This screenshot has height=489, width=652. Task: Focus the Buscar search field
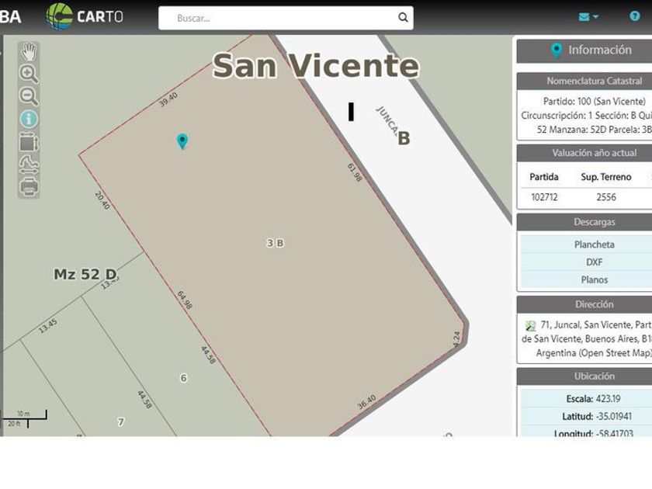(x=286, y=18)
